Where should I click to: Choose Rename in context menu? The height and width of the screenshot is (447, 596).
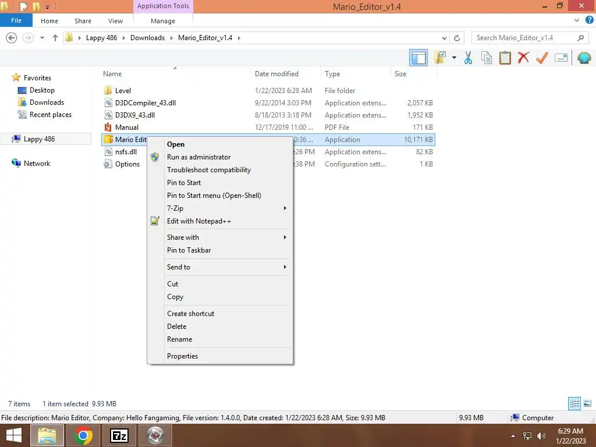pos(220,339)
